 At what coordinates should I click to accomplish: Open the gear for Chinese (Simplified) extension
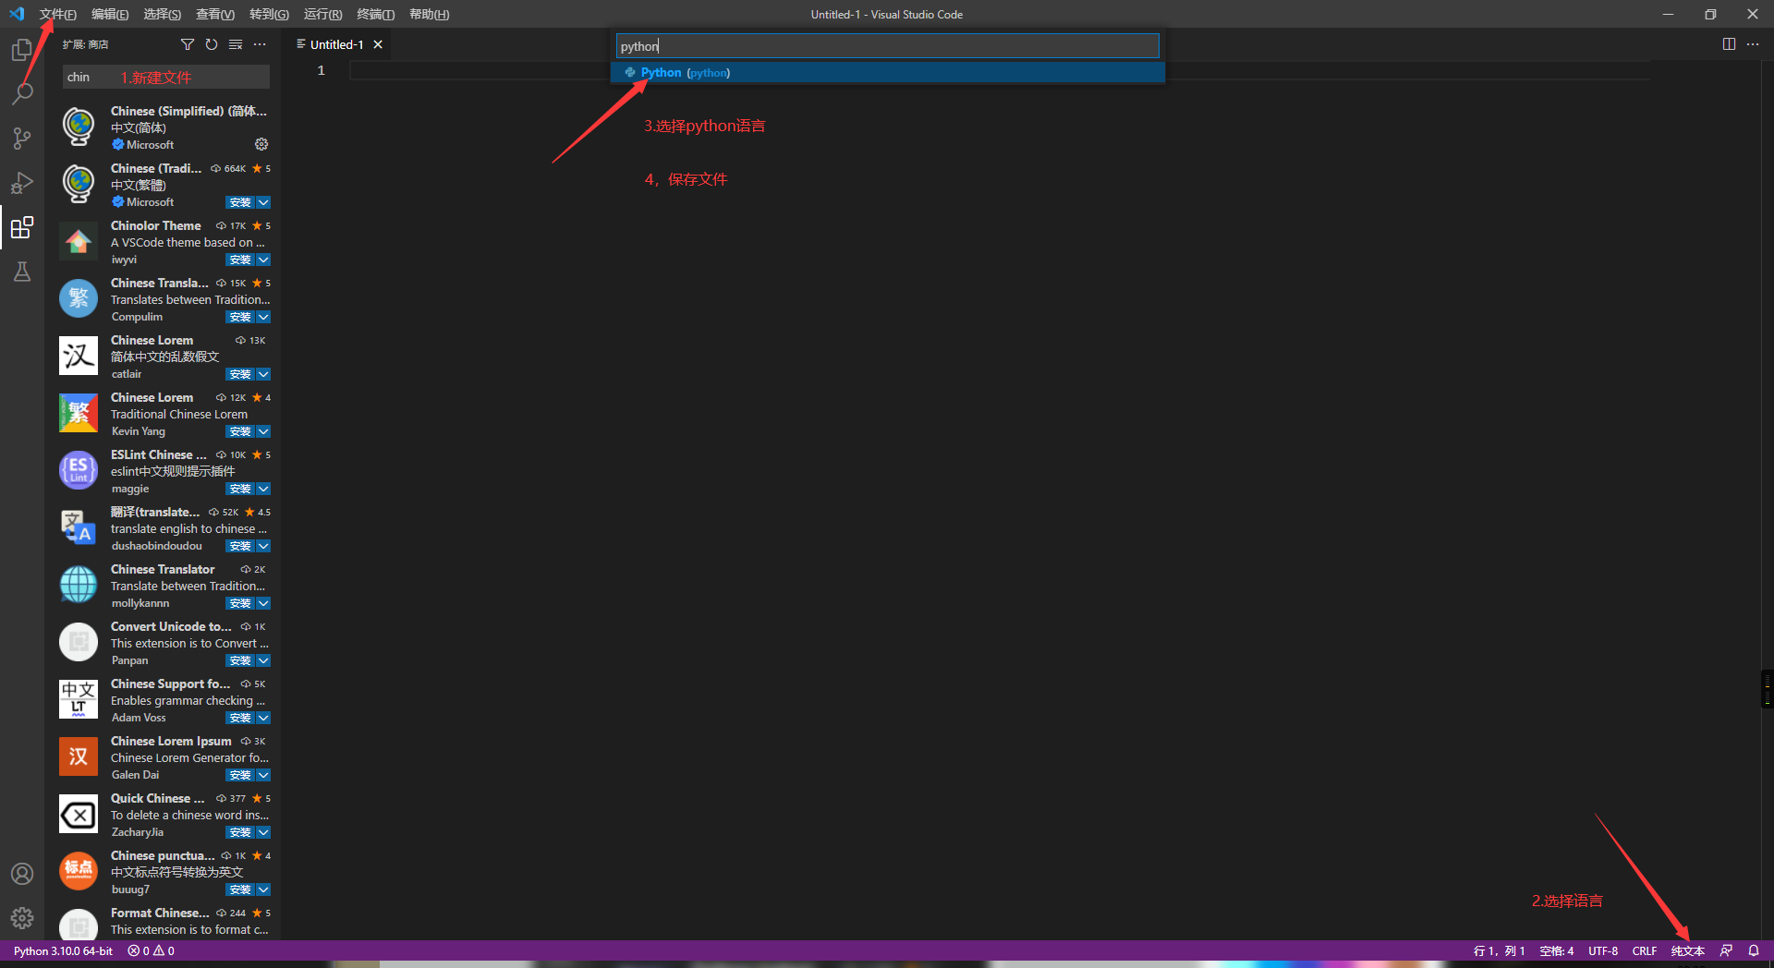[261, 144]
